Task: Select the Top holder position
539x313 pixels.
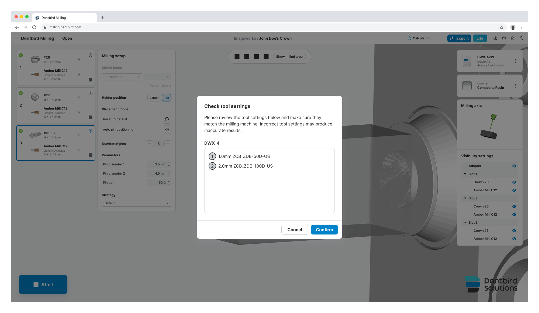Action: pyautogui.click(x=167, y=98)
